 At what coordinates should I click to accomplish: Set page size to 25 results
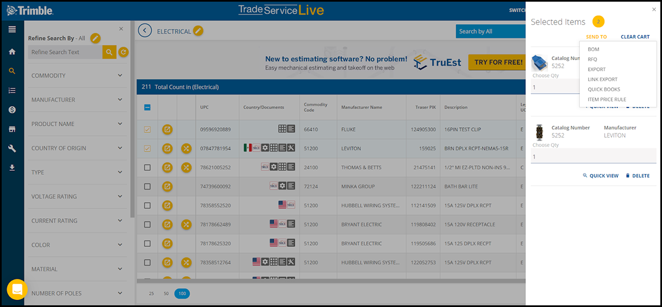point(151,294)
